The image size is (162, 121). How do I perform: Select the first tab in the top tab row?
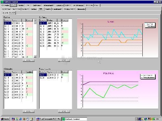click(5, 5)
